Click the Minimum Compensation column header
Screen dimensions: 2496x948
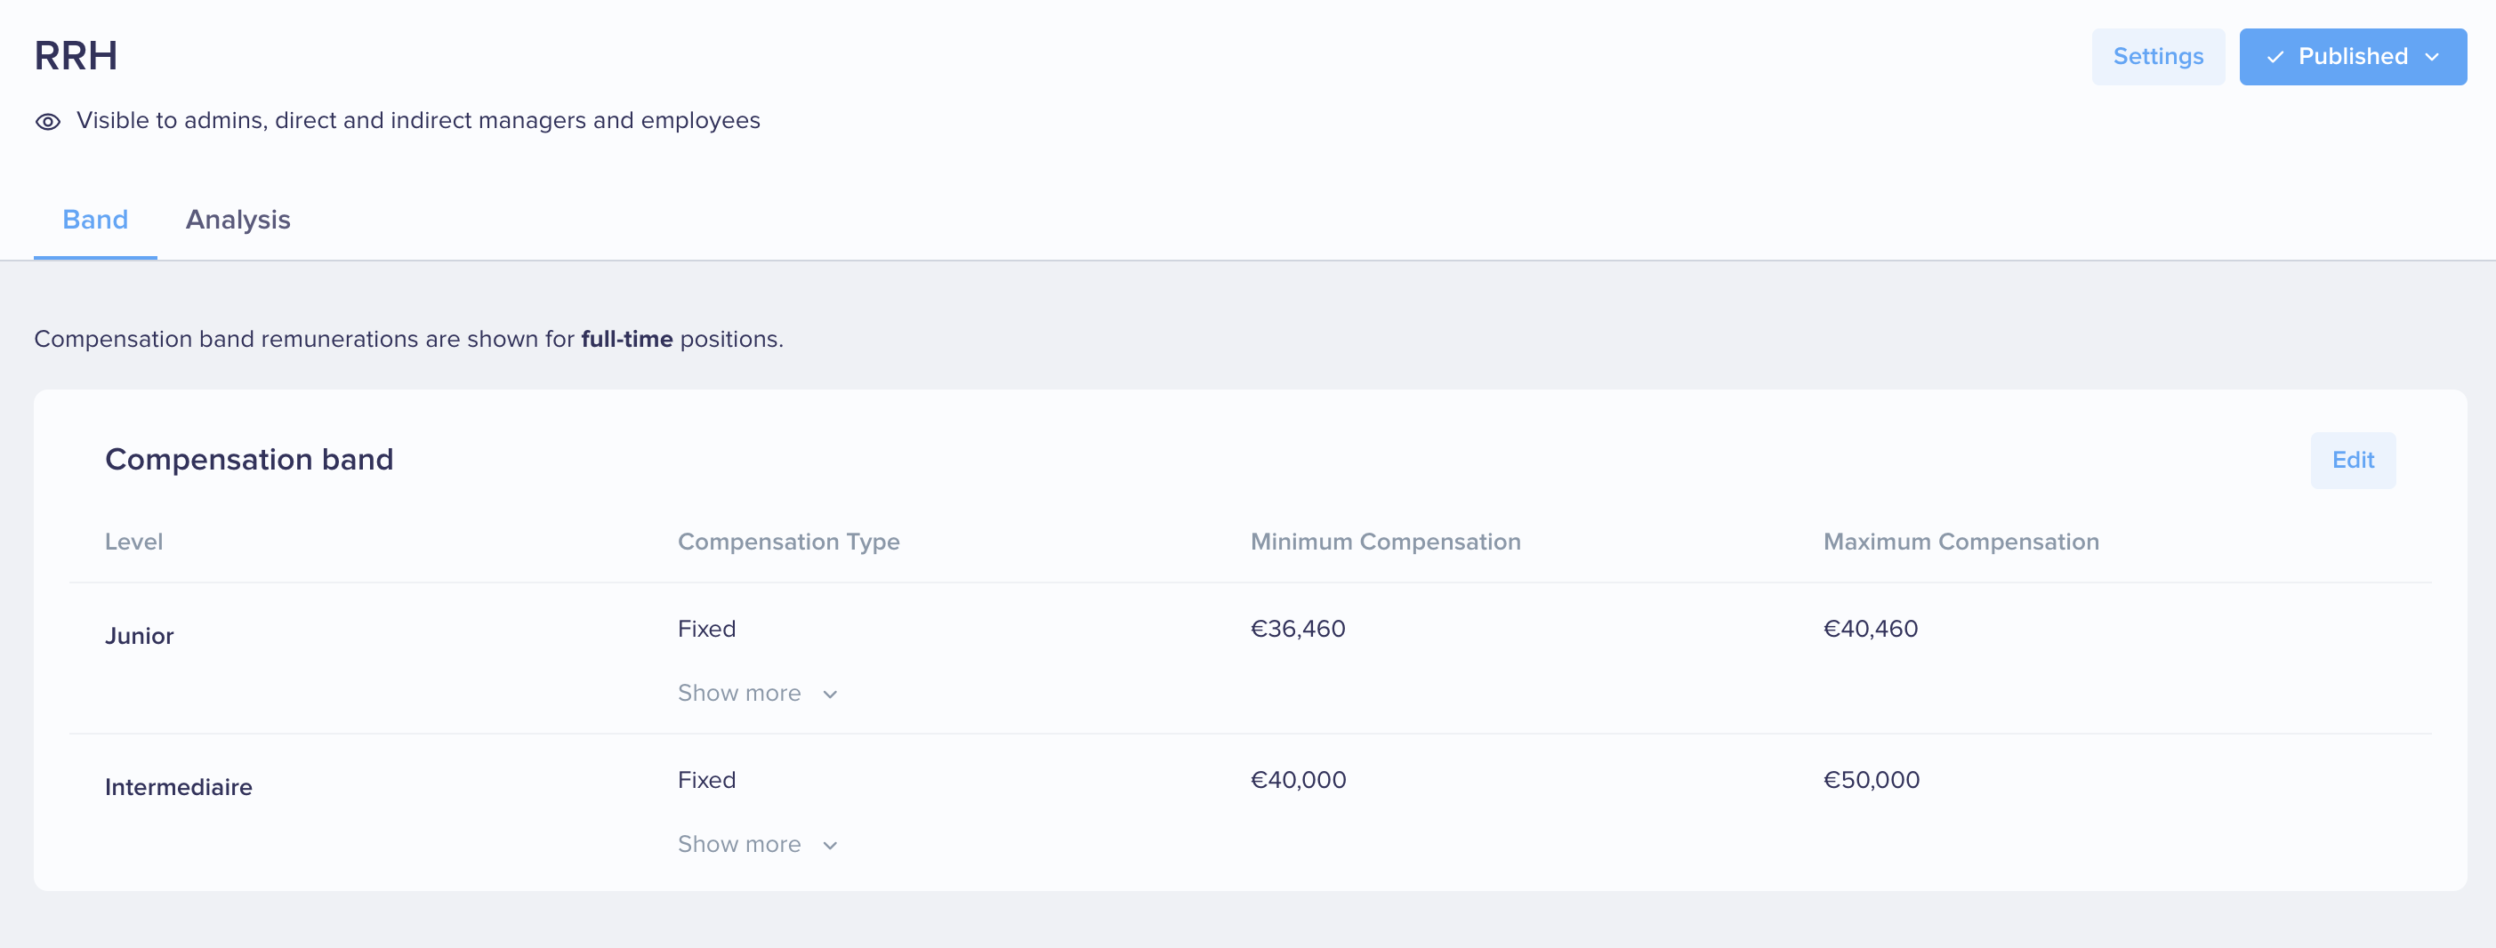(1386, 542)
